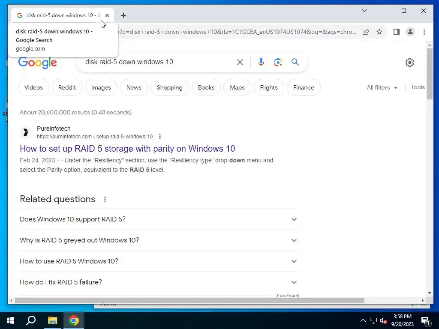Screen dimensions: 439x329
Task: Clear the search query X
Action: click(x=240, y=62)
